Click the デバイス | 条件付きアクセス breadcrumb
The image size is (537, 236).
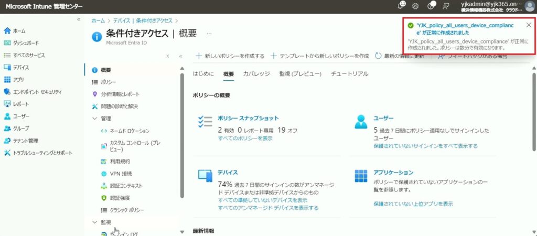click(143, 20)
